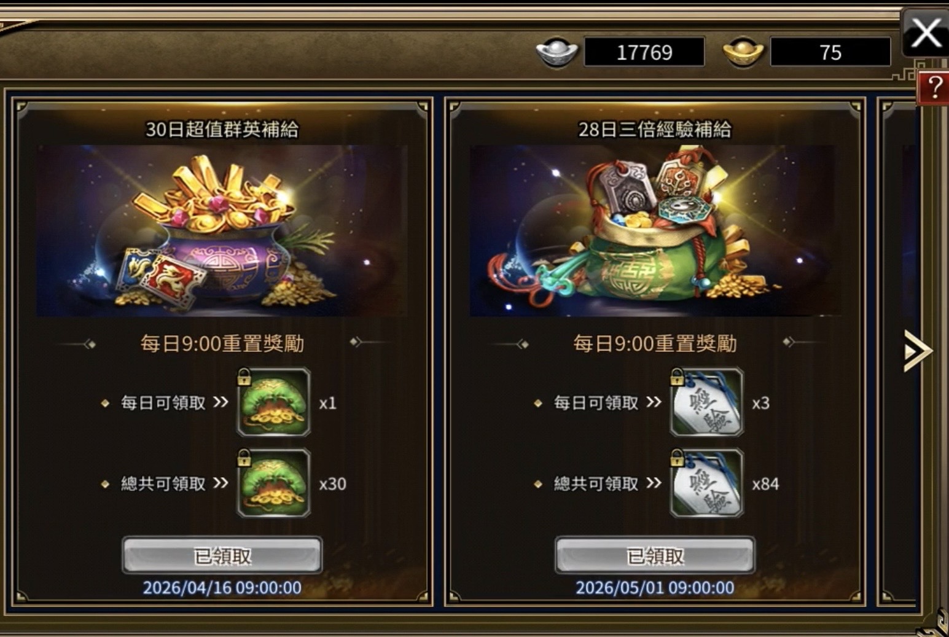
Task: Click the 2026/05/01 09:00:00 expiry date text
Action: click(655, 588)
